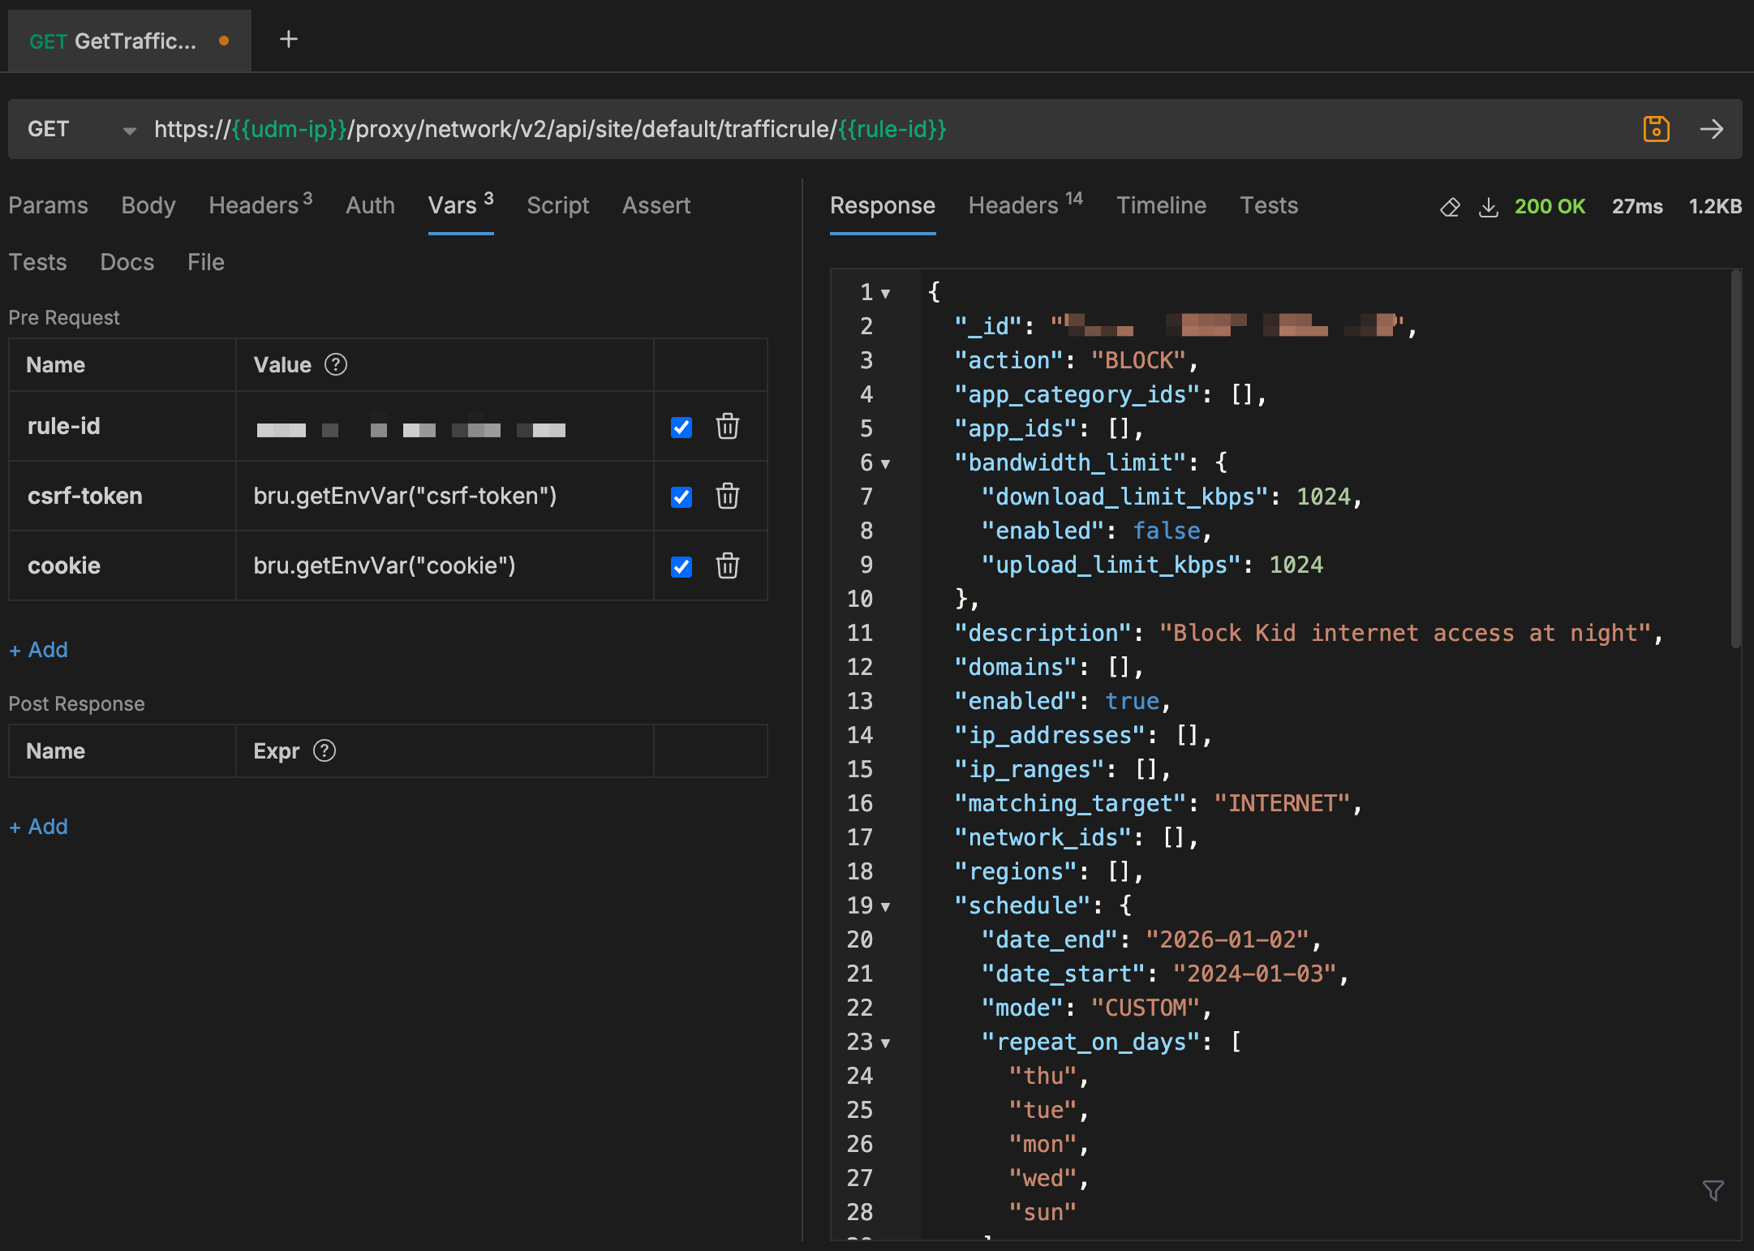Viewport: 1754px width, 1251px height.
Task: Open the Timeline response tab
Action: point(1161,206)
